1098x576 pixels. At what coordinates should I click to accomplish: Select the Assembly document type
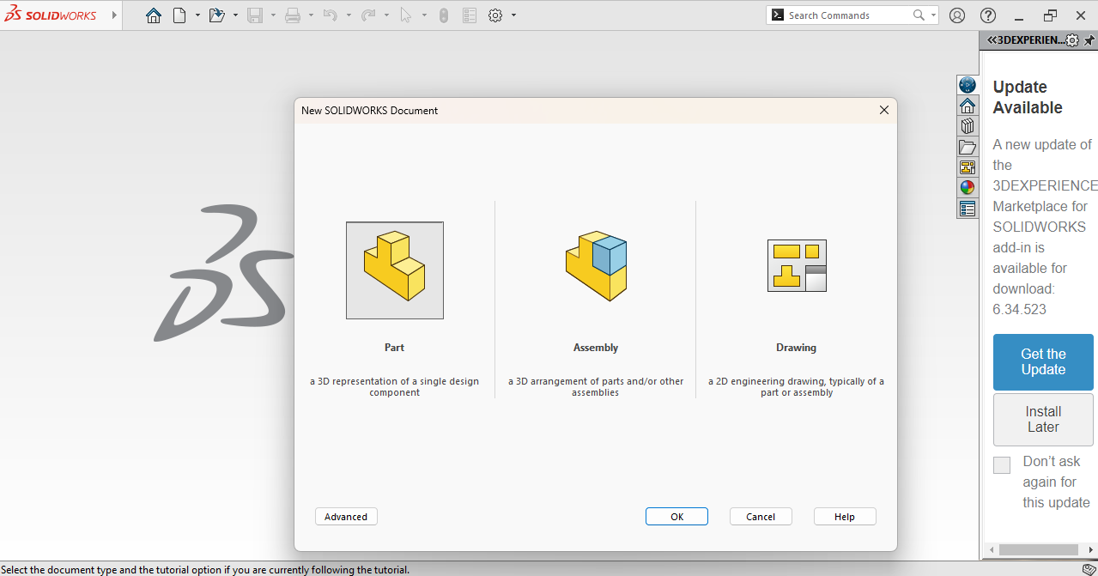click(x=596, y=266)
